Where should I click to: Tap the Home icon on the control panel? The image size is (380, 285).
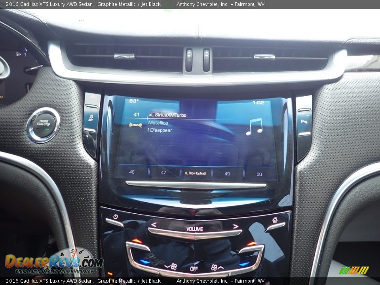[275, 220]
